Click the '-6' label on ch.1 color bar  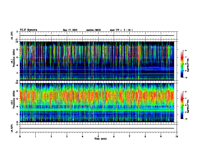click(x=186, y=50)
